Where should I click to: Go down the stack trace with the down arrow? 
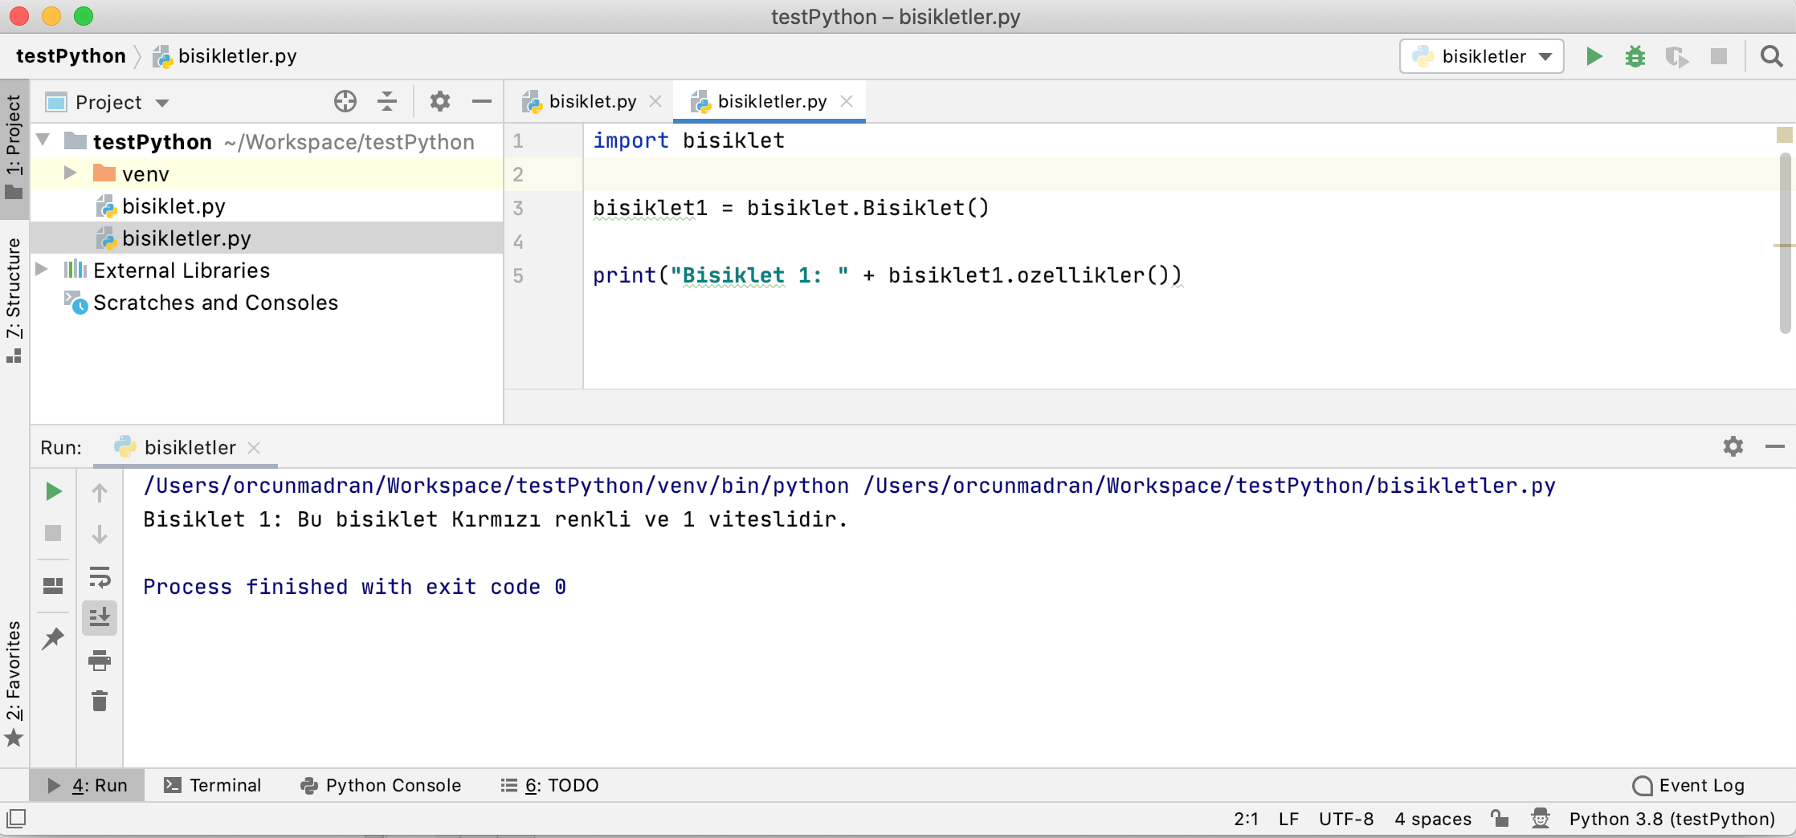tap(100, 534)
